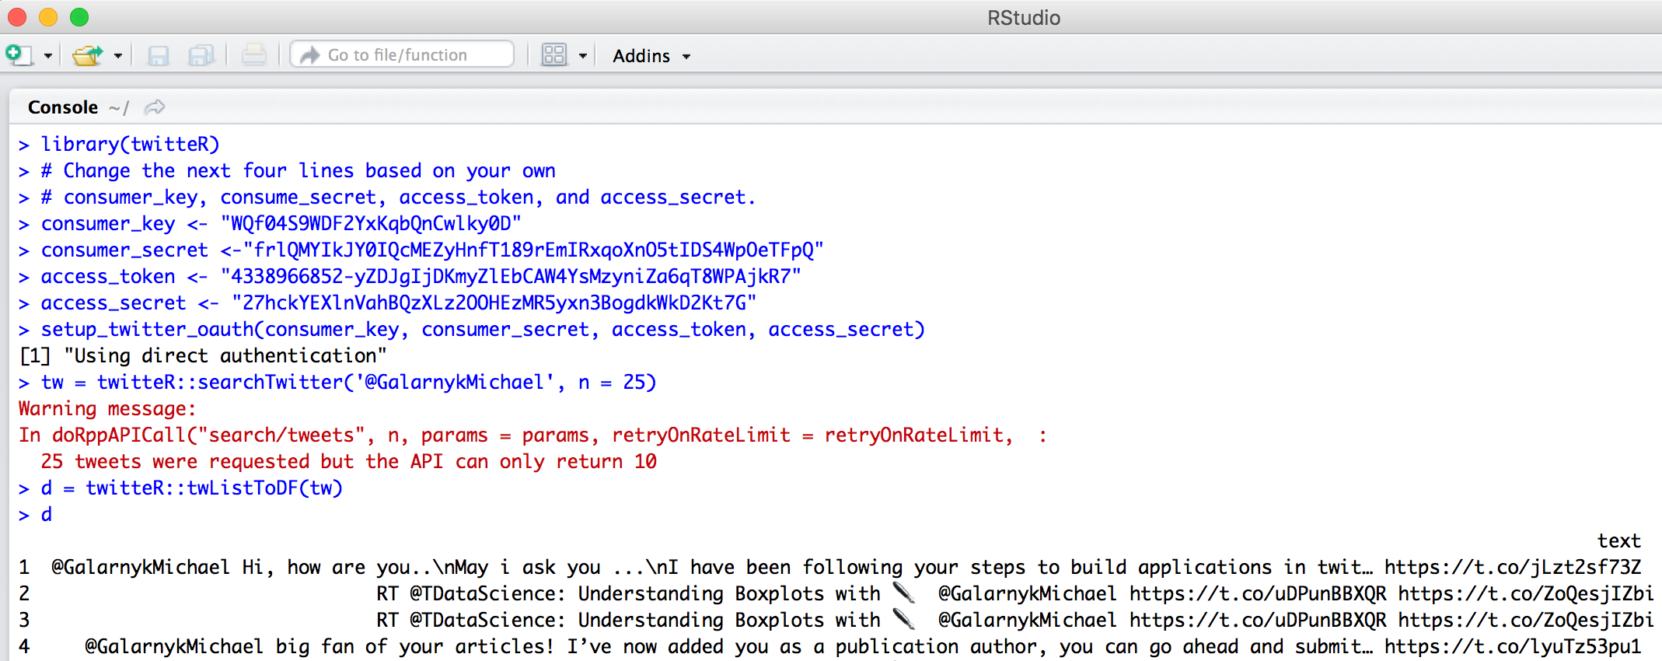Click the consumer_key assignment line

tap(270, 223)
